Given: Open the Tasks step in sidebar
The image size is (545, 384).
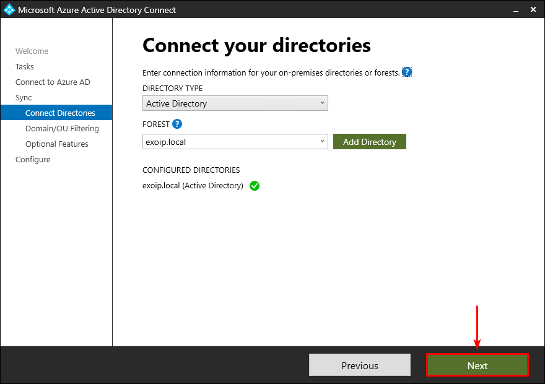Looking at the screenshot, I should tap(25, 67).
